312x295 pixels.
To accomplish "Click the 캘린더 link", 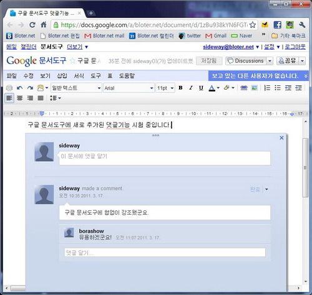I will [x=29, y=47].
